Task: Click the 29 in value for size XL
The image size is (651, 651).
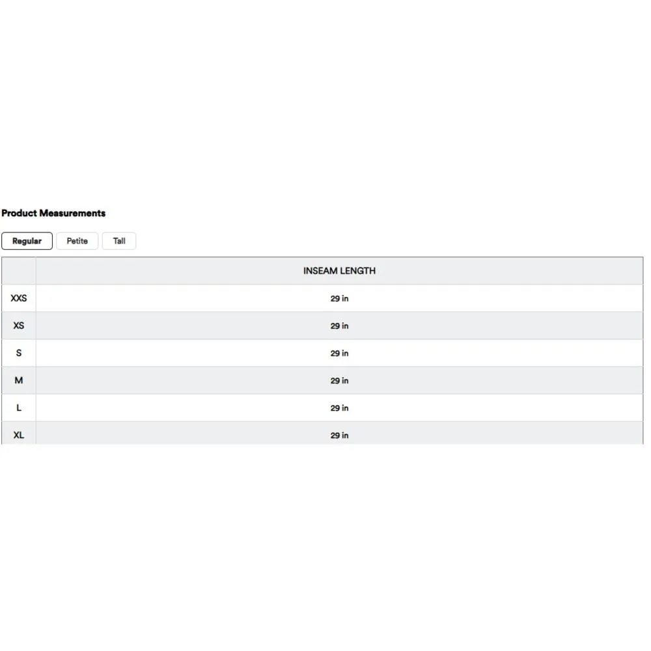Action: coord(339,435)
